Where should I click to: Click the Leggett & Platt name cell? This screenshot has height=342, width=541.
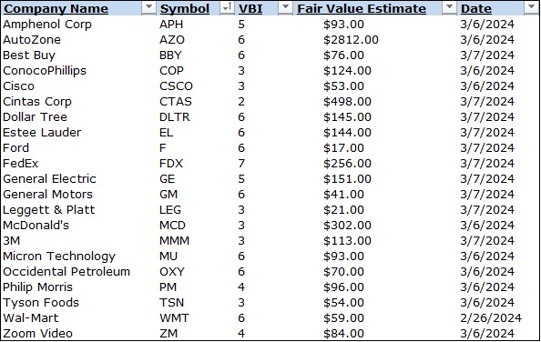pyautogui.click(x=48, y=210)
